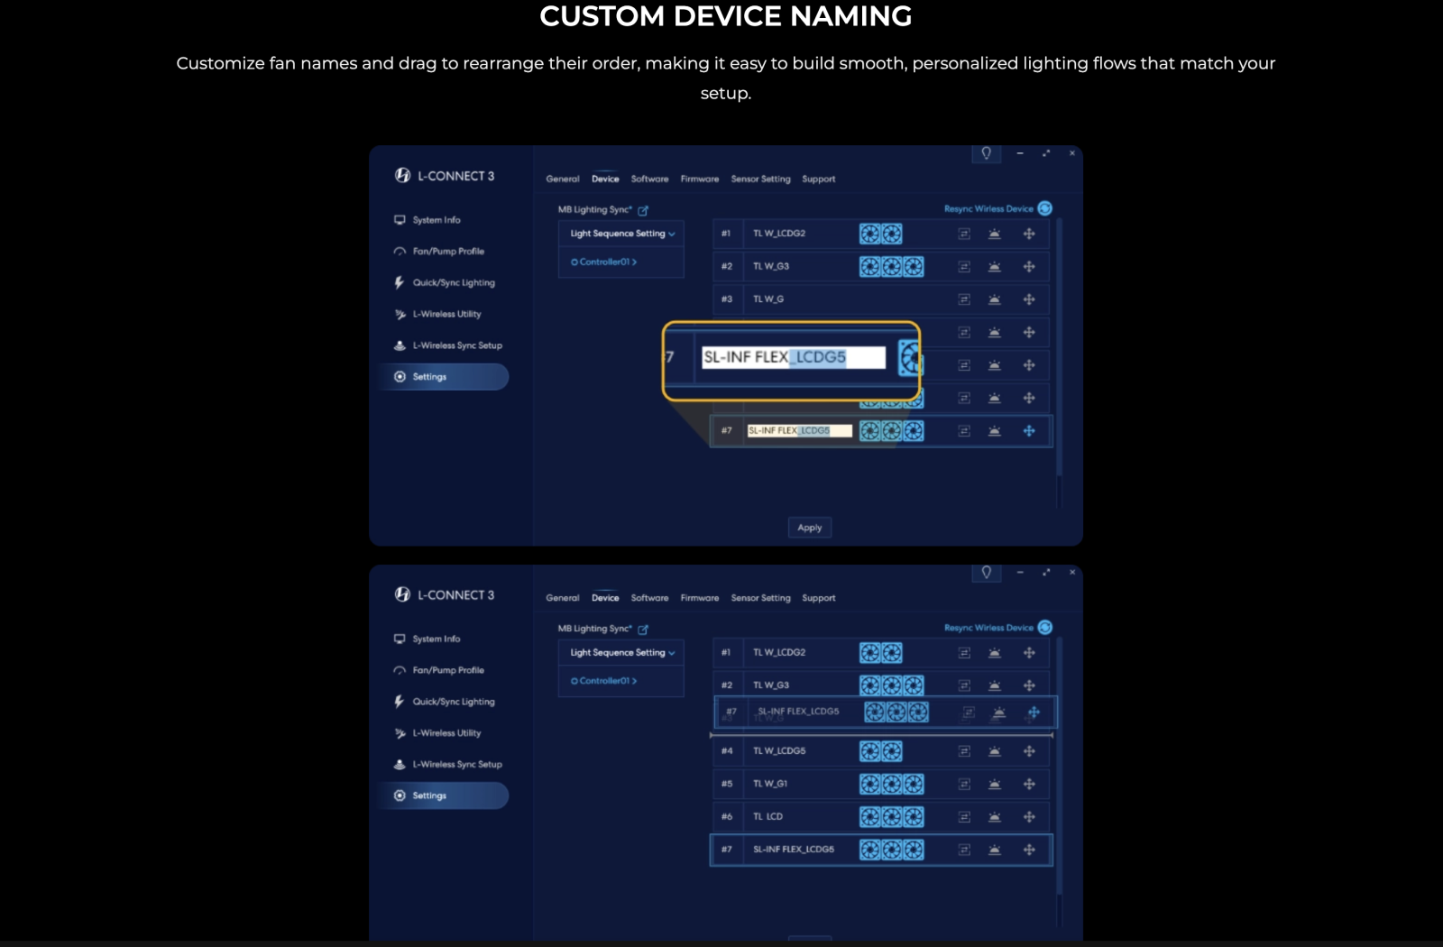1443x947 pixels.
Task: Click the resync circular icon in upper window
Action: point(1045,208)
